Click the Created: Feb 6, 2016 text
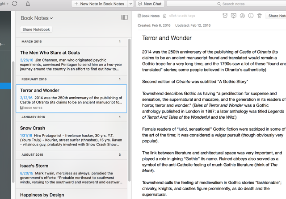 coord(154,25)
